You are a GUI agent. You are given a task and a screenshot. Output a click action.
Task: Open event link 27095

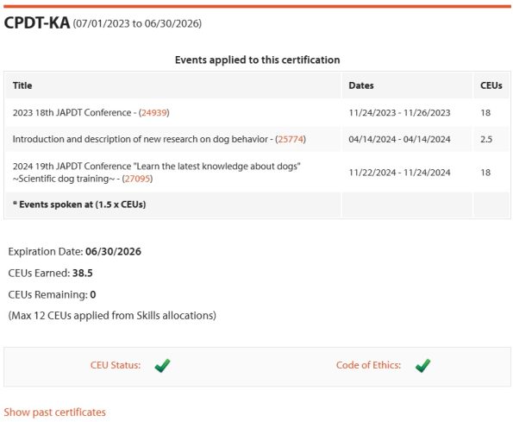click(x=137, y=179)
